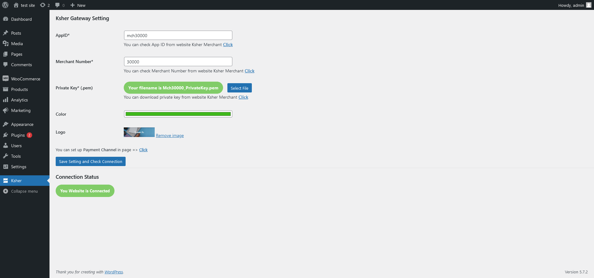Open the Dashboard menu item
The height and width of the screenshot is (278, 594).
pyautogui.click(x=25, y=19)
